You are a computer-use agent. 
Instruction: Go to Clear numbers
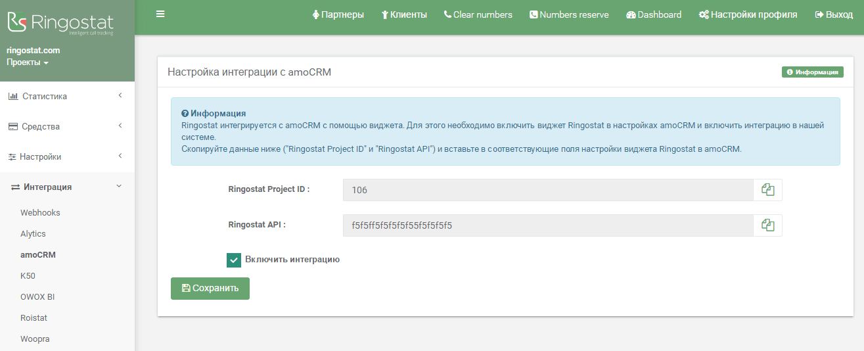point(478,14)
